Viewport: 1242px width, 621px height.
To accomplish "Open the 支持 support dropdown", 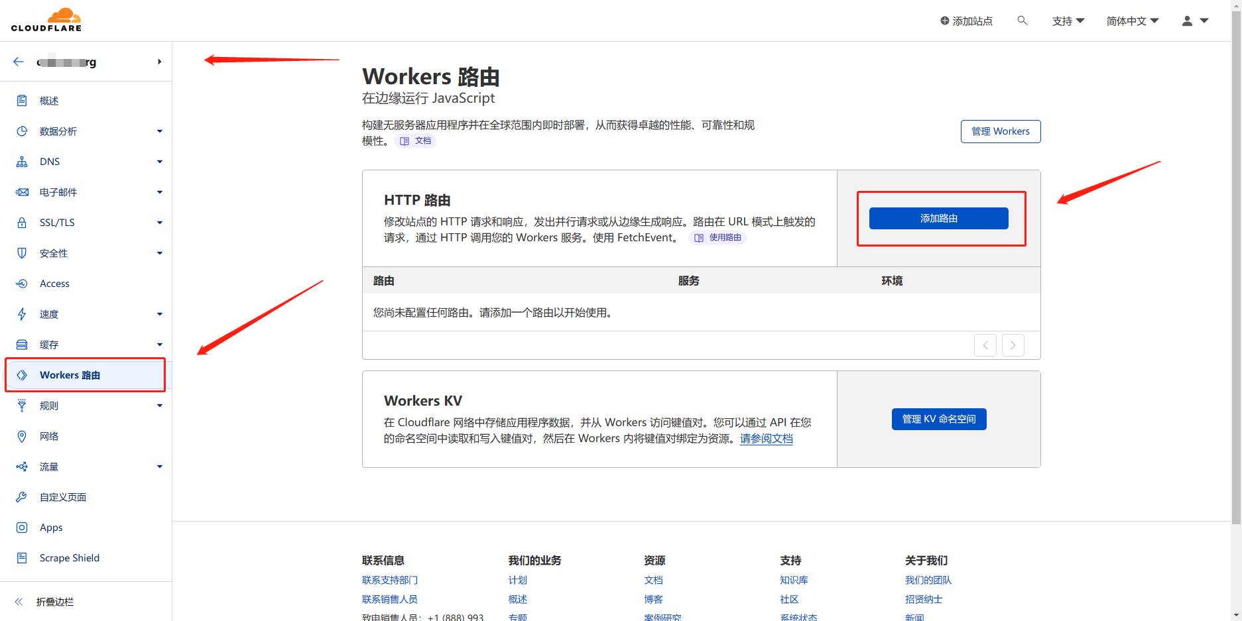I will coord(1068,21).
